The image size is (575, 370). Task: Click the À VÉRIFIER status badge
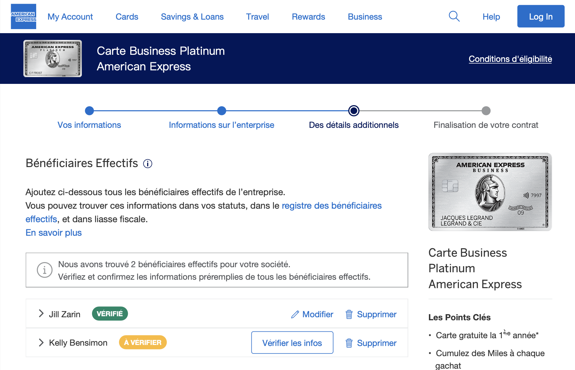tap(143, 342)
